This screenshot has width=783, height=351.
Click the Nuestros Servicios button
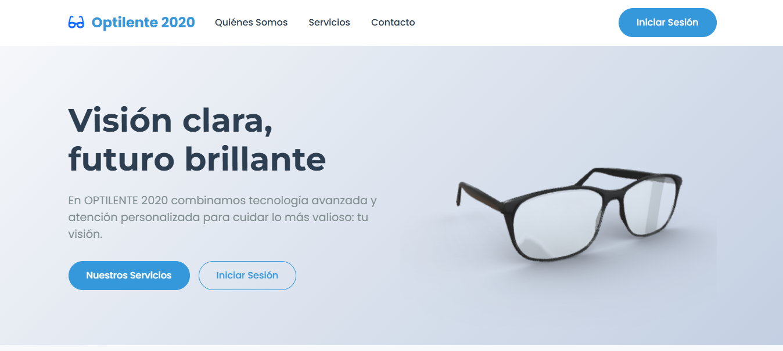129,276
